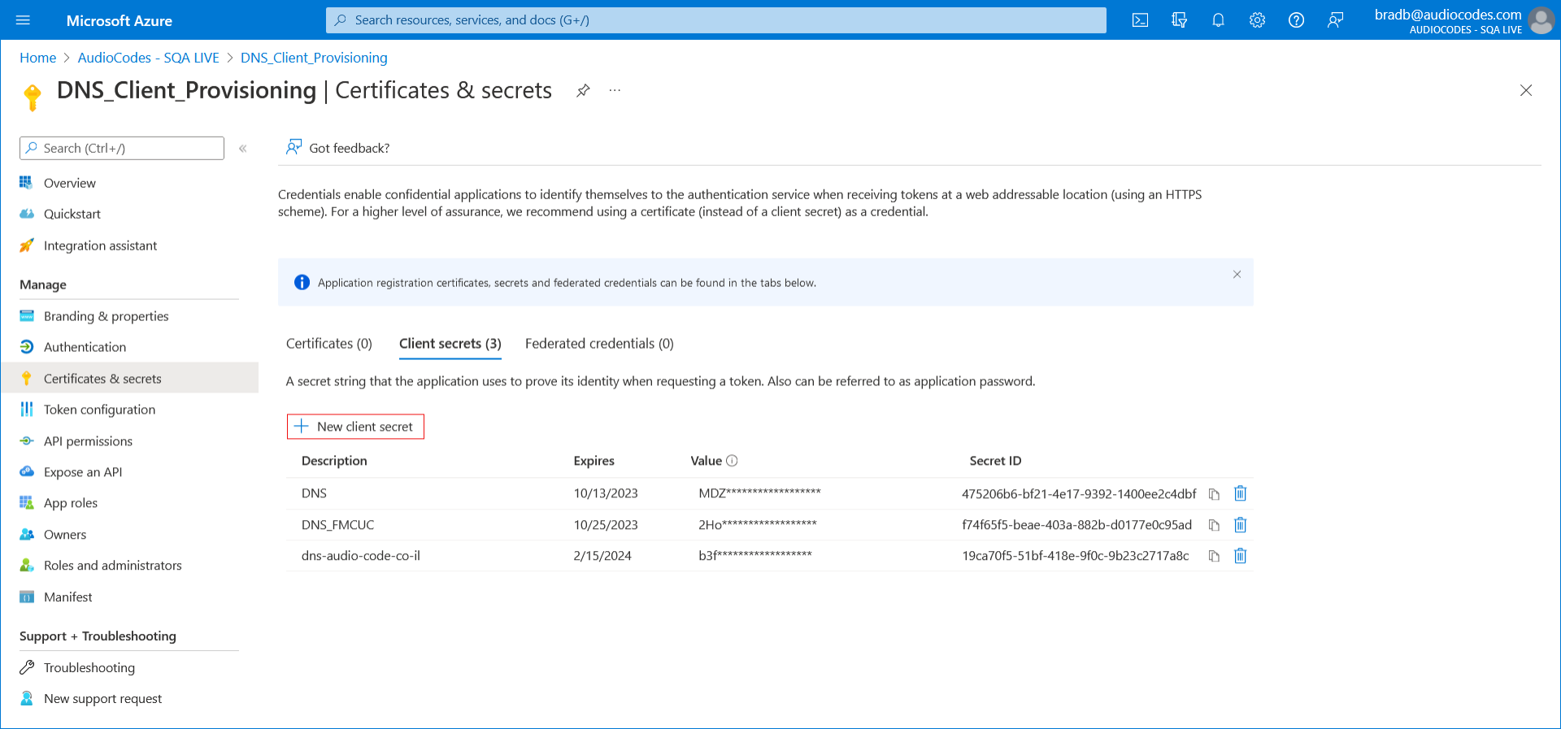Select secret value starting with MDZ
This screenshot has height=729, width=1561.
[x=760, y=493]
